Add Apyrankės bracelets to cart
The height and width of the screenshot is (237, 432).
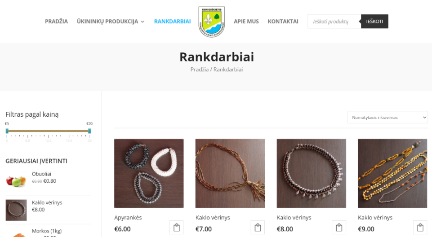[177, 228]
